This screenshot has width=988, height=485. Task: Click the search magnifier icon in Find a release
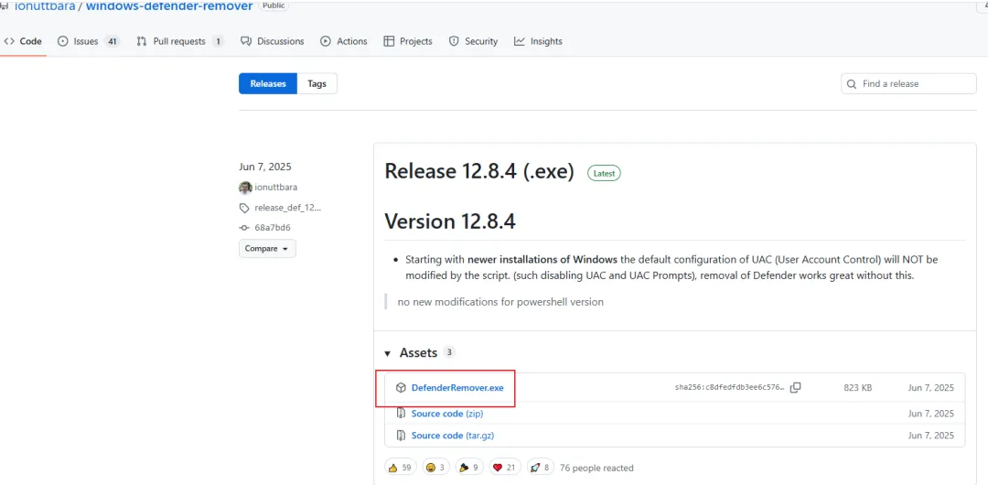pyautogui.click(x=852, y=84)
